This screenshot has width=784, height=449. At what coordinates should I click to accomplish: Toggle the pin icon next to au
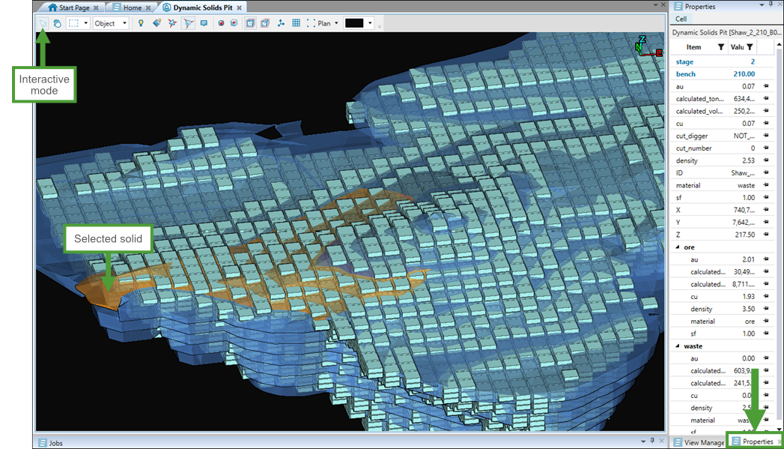pyautogui.click(x=766, y=87)
